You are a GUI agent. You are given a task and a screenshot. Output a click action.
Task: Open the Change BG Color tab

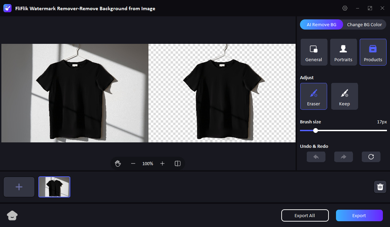[365, 24]
